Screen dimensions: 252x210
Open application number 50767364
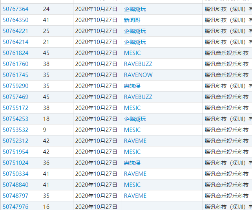16,9
